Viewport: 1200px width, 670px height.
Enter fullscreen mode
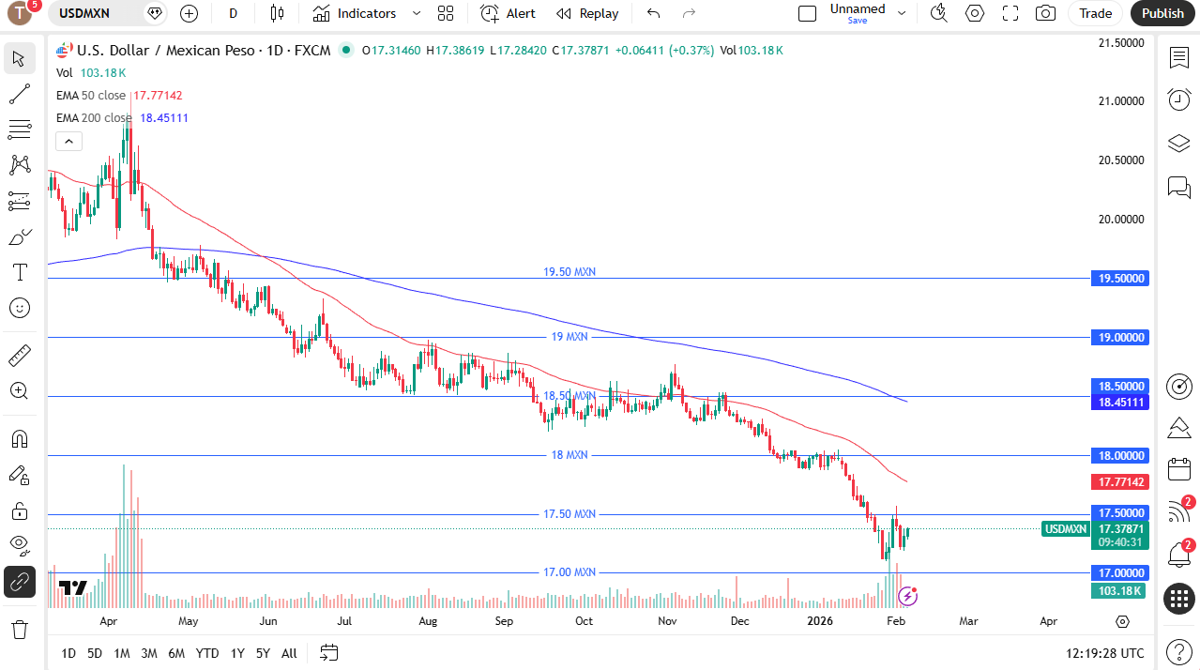(x=1010, y=13)
